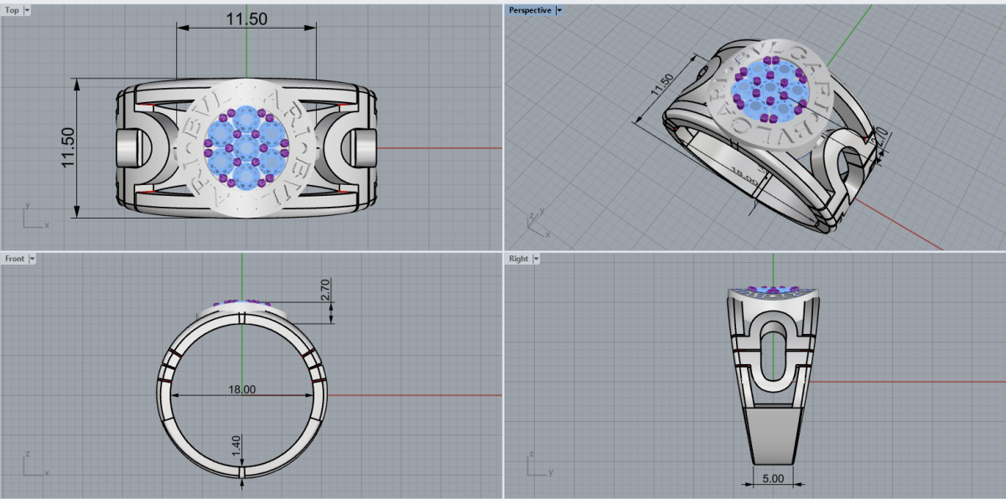Activate the Perspective viewport title label

pyautogui.click(x=530, y=10)
